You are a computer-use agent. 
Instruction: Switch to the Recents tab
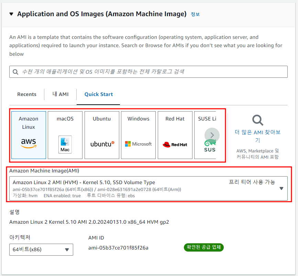pyautogui.click(x=27, y=94)
